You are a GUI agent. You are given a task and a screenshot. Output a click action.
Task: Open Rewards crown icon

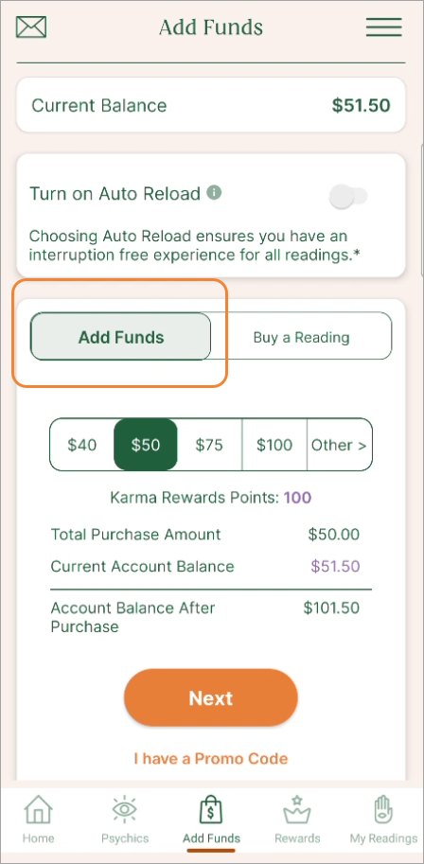tap(297, 811)
